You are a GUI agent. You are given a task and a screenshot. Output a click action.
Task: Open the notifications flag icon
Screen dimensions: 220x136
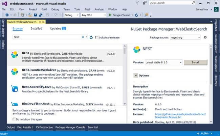click(x=137, y=3)
